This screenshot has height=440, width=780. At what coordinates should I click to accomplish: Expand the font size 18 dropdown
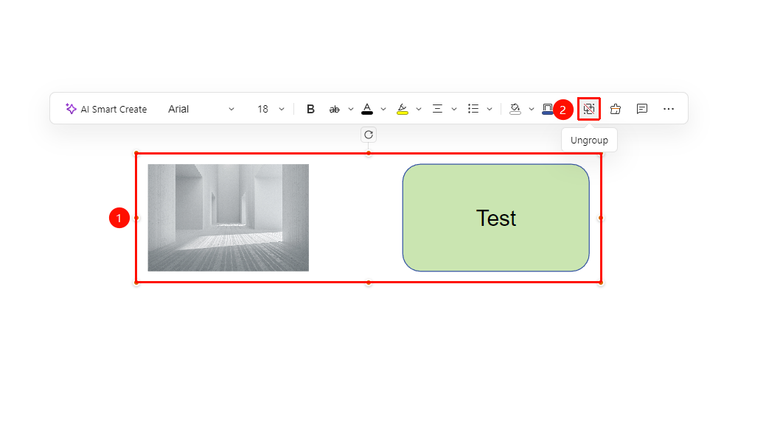[x=271, y=109]
